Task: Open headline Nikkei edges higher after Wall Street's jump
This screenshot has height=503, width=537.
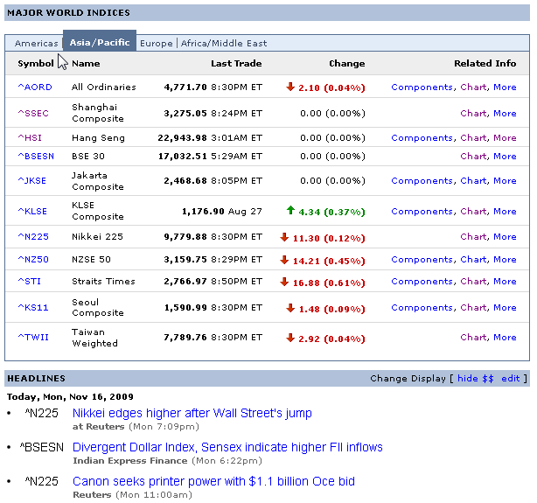Action: 192,413
